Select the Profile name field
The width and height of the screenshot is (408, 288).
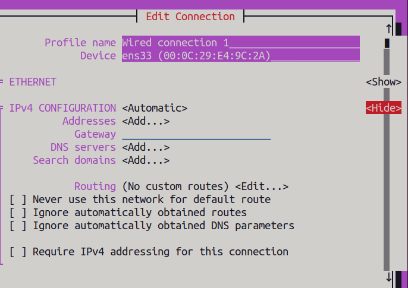click(241, 42)
